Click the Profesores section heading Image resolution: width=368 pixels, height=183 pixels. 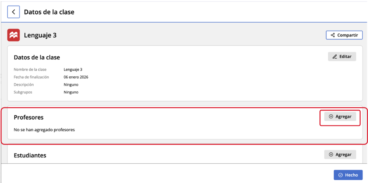(x=29, y=117)
